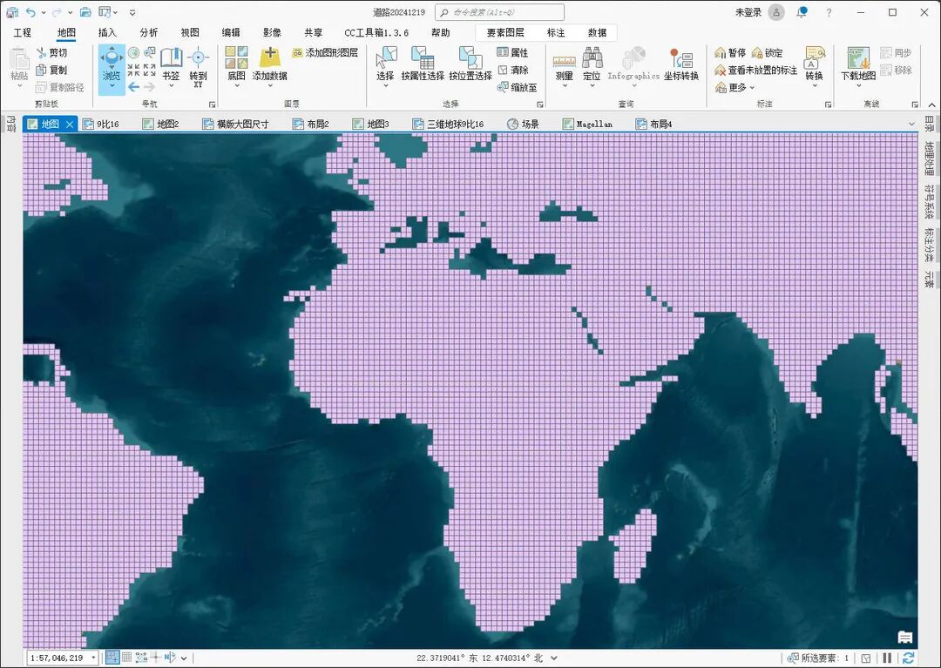The width and height of the screenshot is (941, 668).
Task: Open the view tabs overflow chevron
Action: tap(911, 125)
